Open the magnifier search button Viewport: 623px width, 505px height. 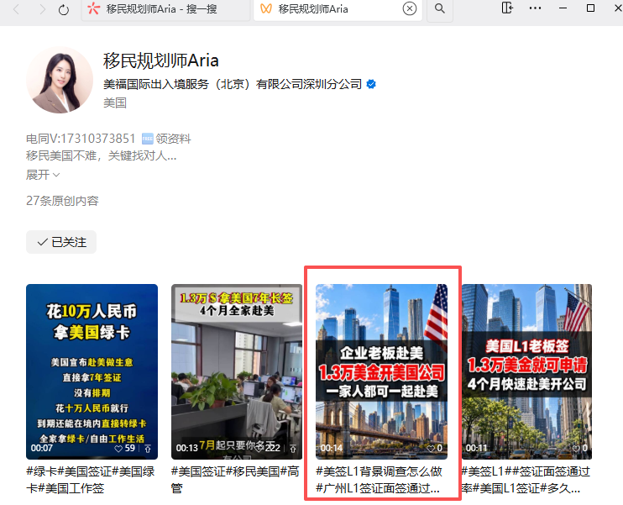(439, 8)
